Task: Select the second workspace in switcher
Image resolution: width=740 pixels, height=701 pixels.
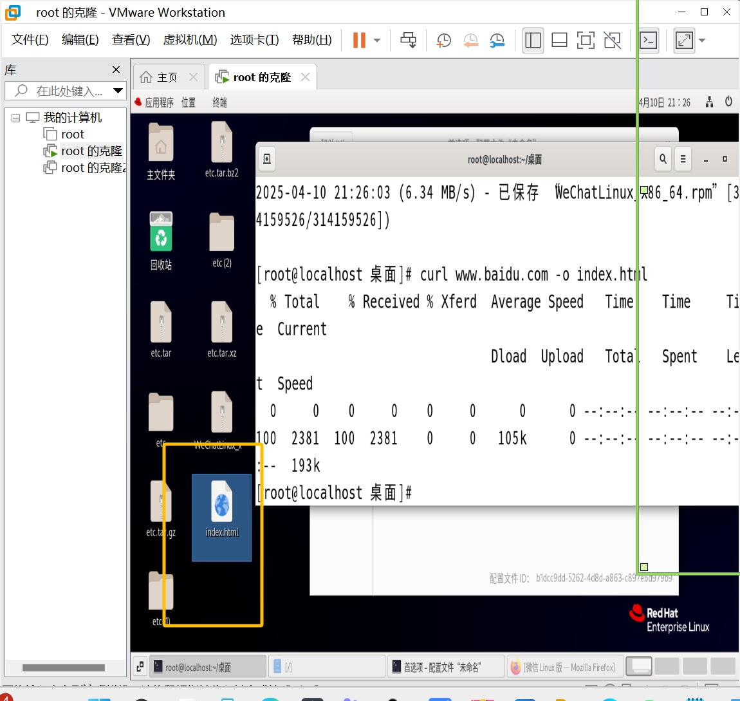Action: [667, 666]
